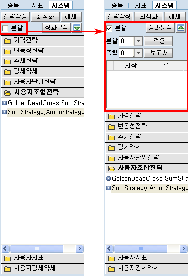Click the 분할 value field showing 01
The image size is (188, 276).
point(126,41)
